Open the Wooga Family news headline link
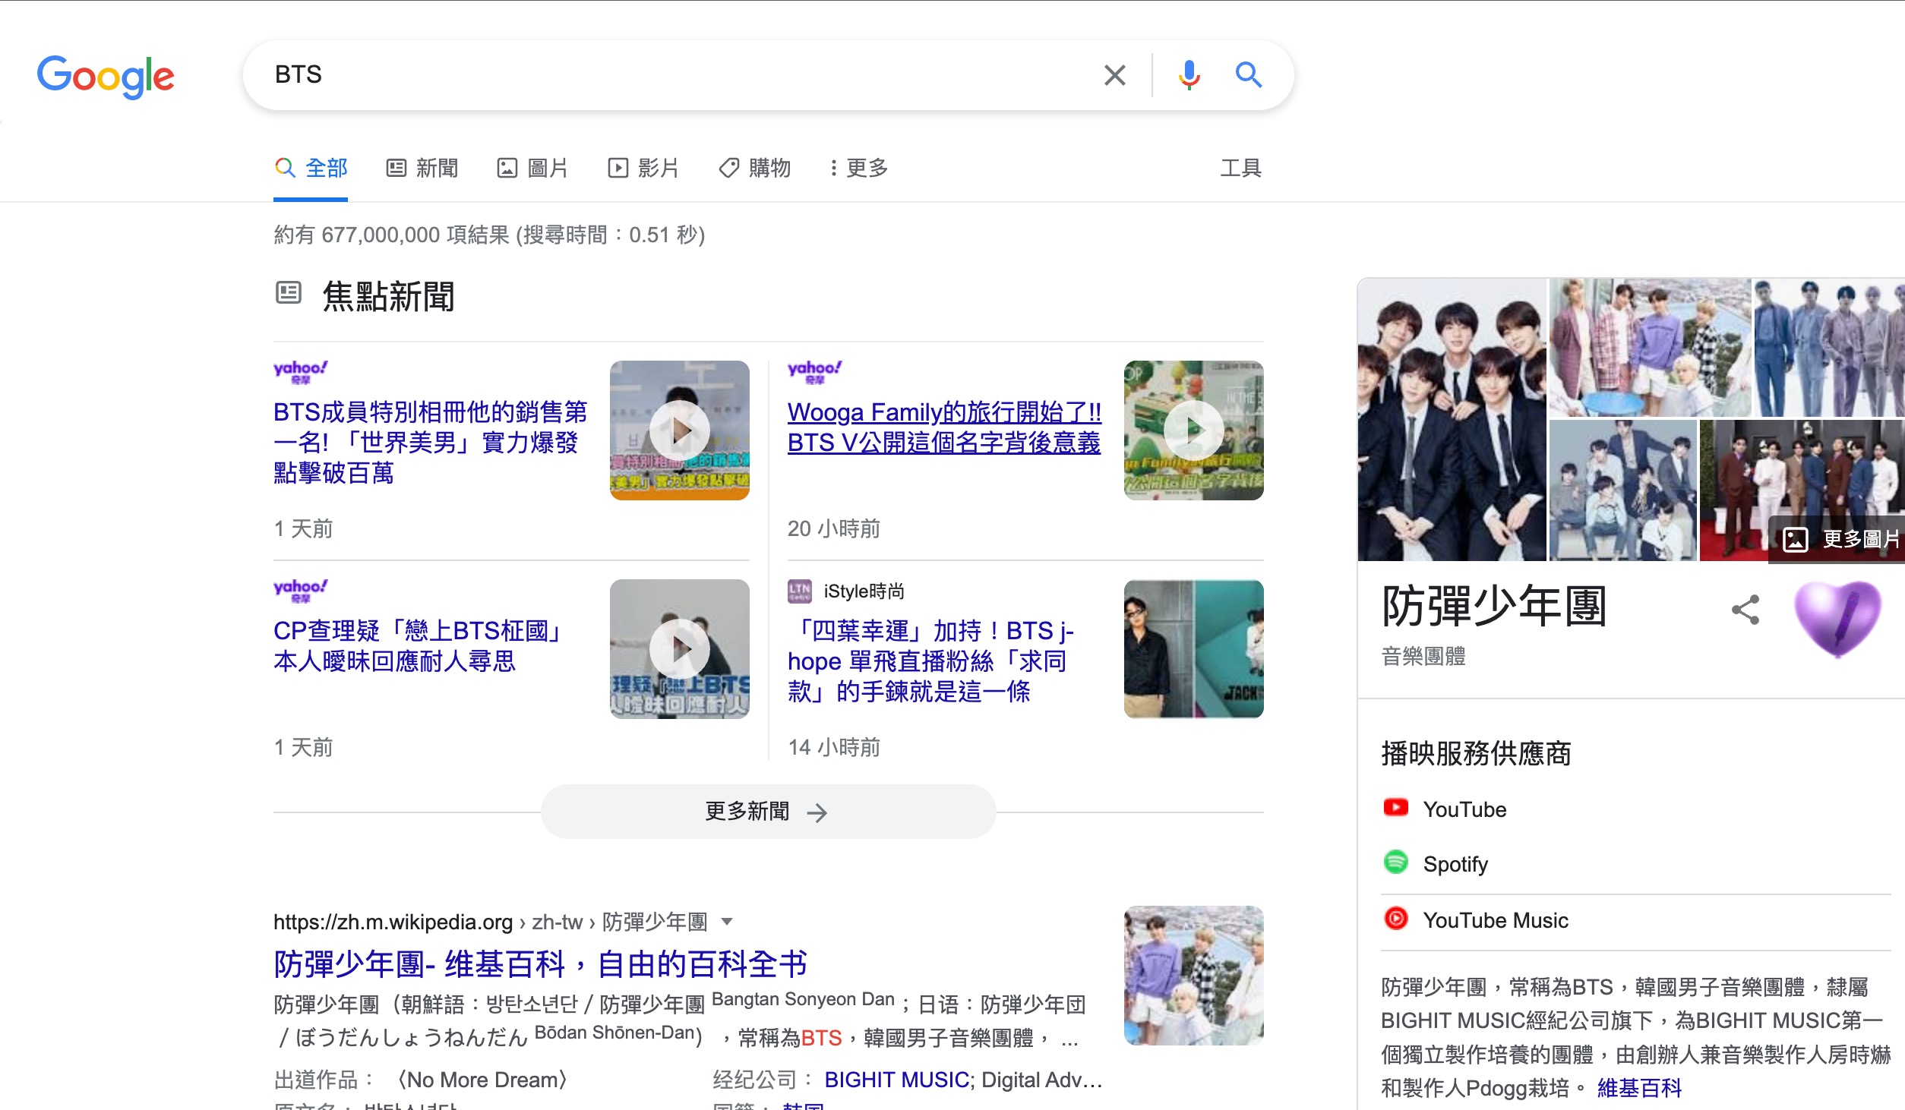The image size is (1905, 1110). tap(943, 427)
